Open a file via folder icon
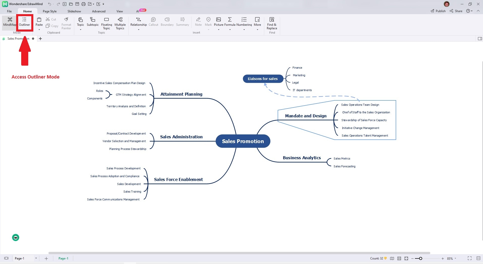This screenshot has height=264, width=483. [x=71, y=4]
